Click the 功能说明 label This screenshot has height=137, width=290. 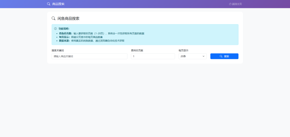(64, 29)
